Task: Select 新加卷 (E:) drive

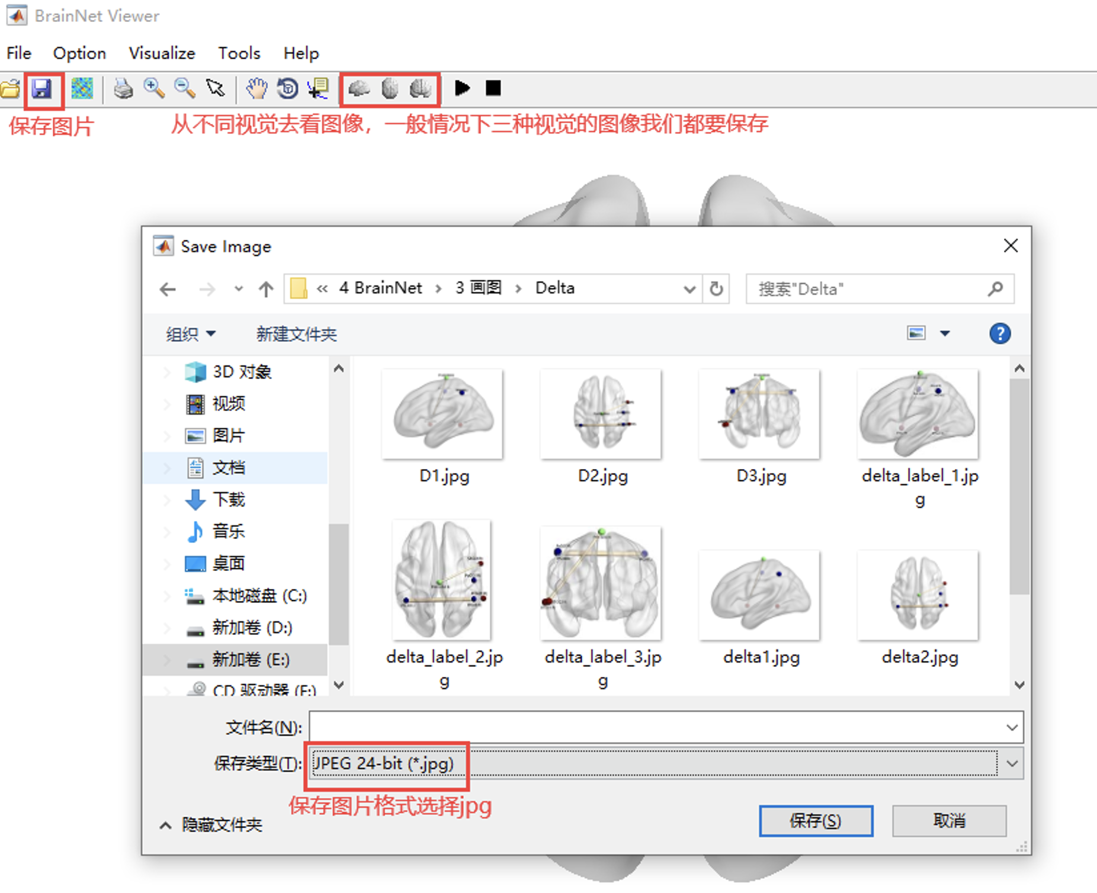Action: pyautogui.click(x=235, y=659)
